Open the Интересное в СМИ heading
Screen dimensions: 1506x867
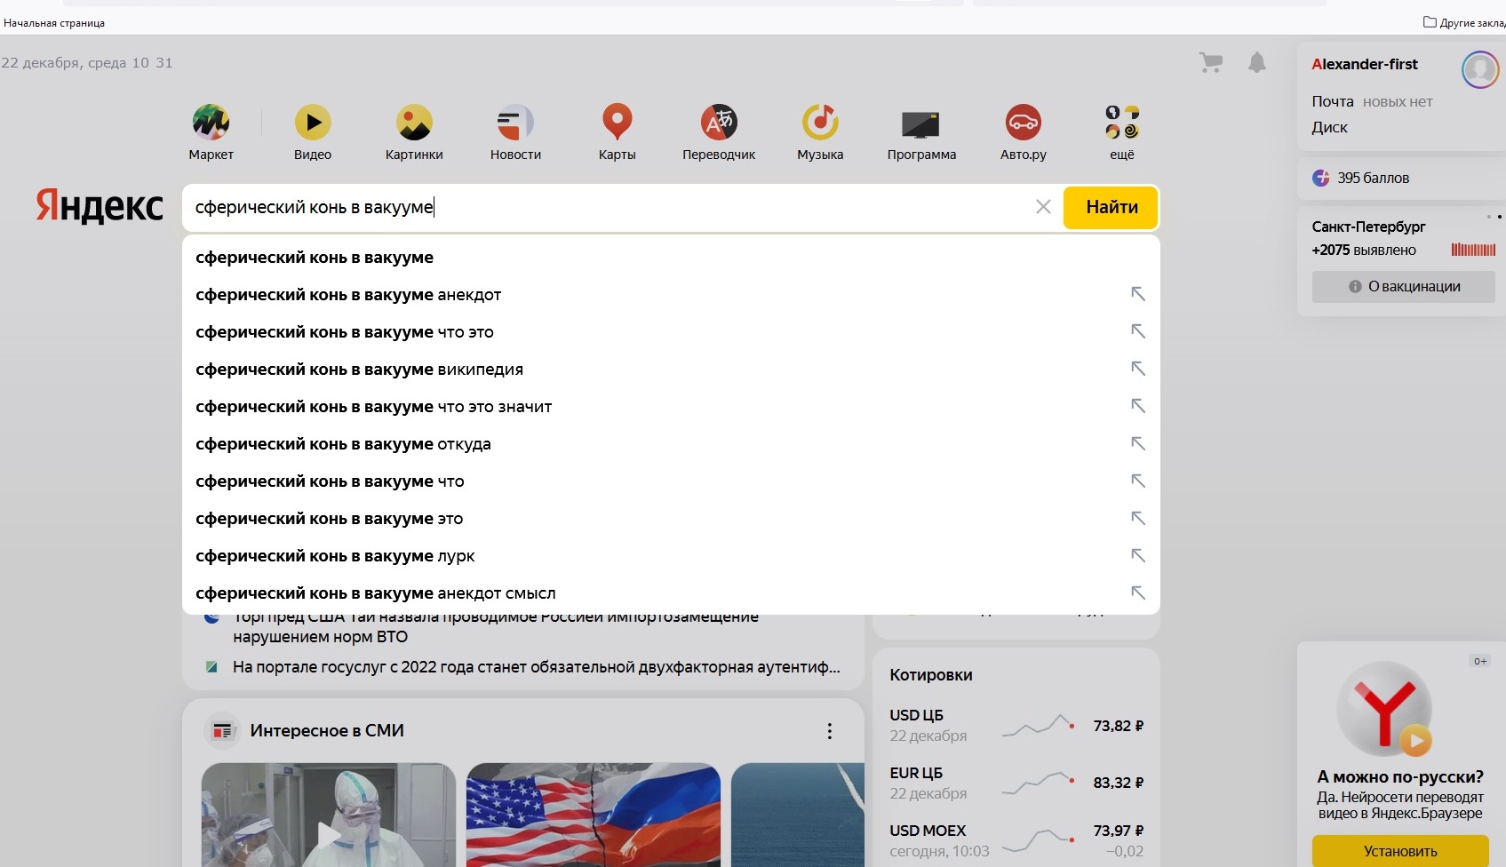point(327,730)
